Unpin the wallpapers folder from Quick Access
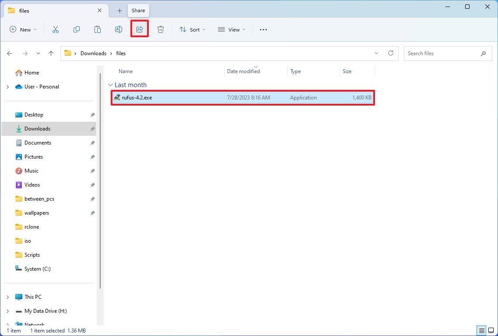This screenshot has width=498, height=336. 92,213
